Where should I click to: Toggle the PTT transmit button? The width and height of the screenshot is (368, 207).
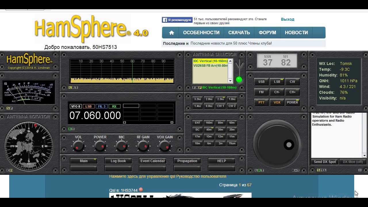coord(261,102)
